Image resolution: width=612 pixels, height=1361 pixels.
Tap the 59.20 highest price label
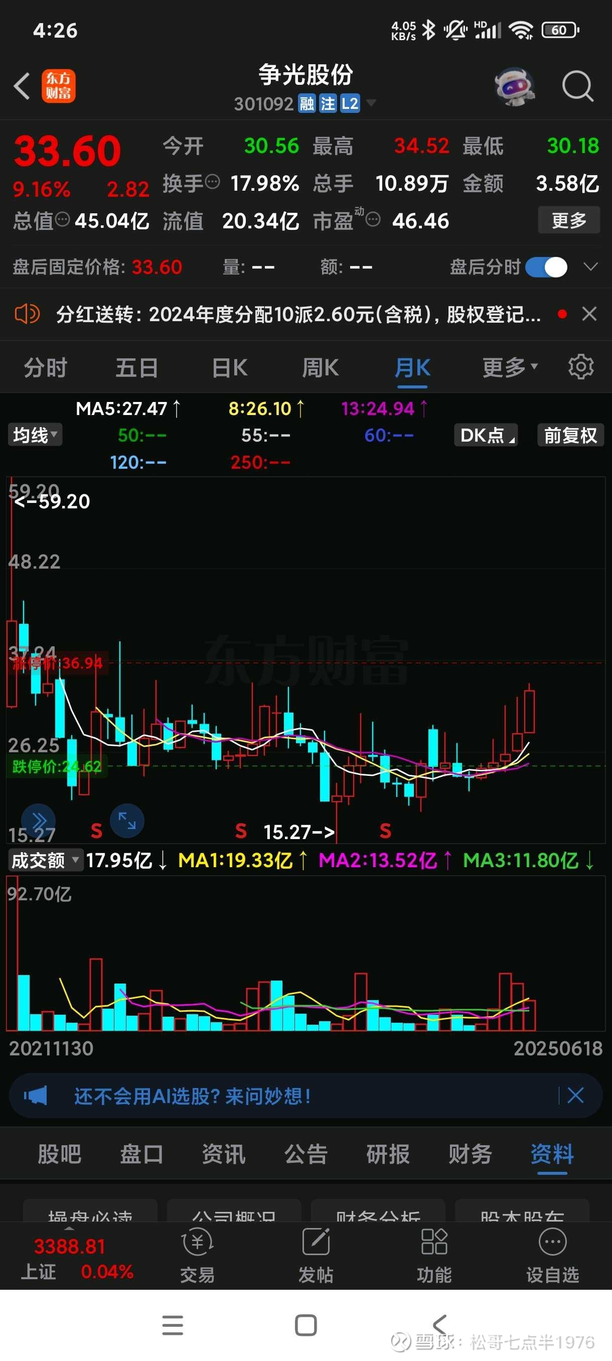click(x=52, y=501)
